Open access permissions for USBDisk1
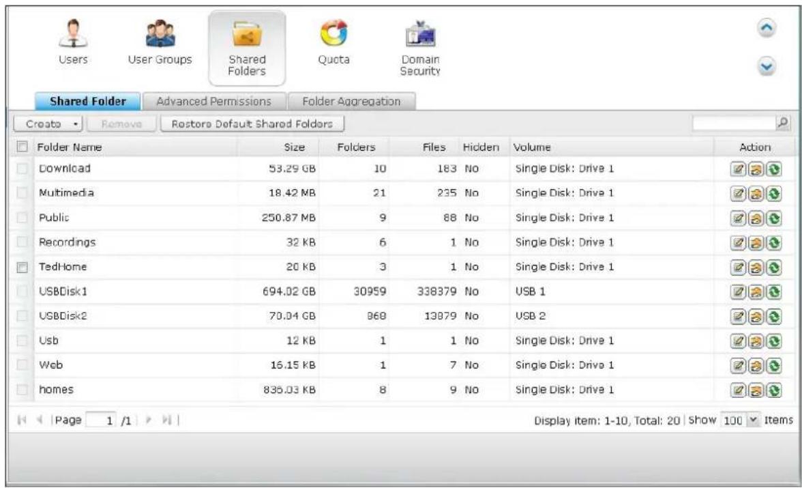The height and width of the screenshot is (488, 802). coord(756,292)
